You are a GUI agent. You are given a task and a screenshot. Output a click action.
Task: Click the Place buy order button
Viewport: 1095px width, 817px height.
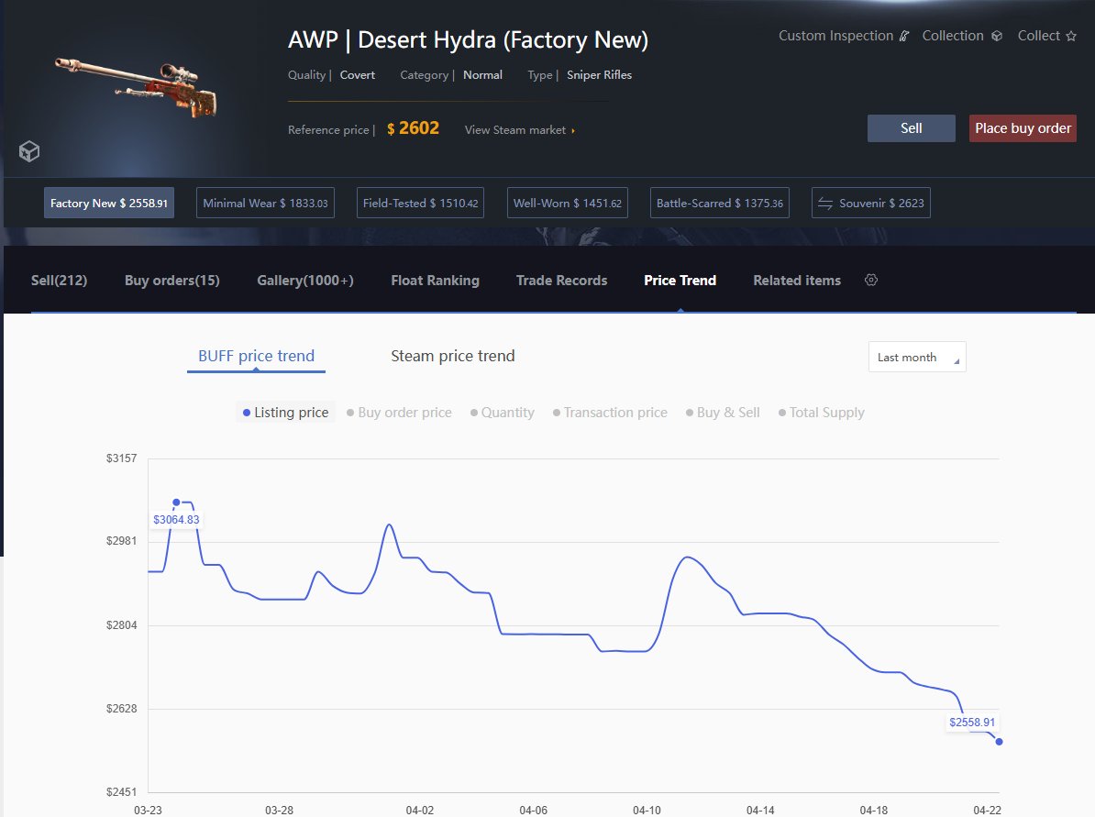point(1023,128)
